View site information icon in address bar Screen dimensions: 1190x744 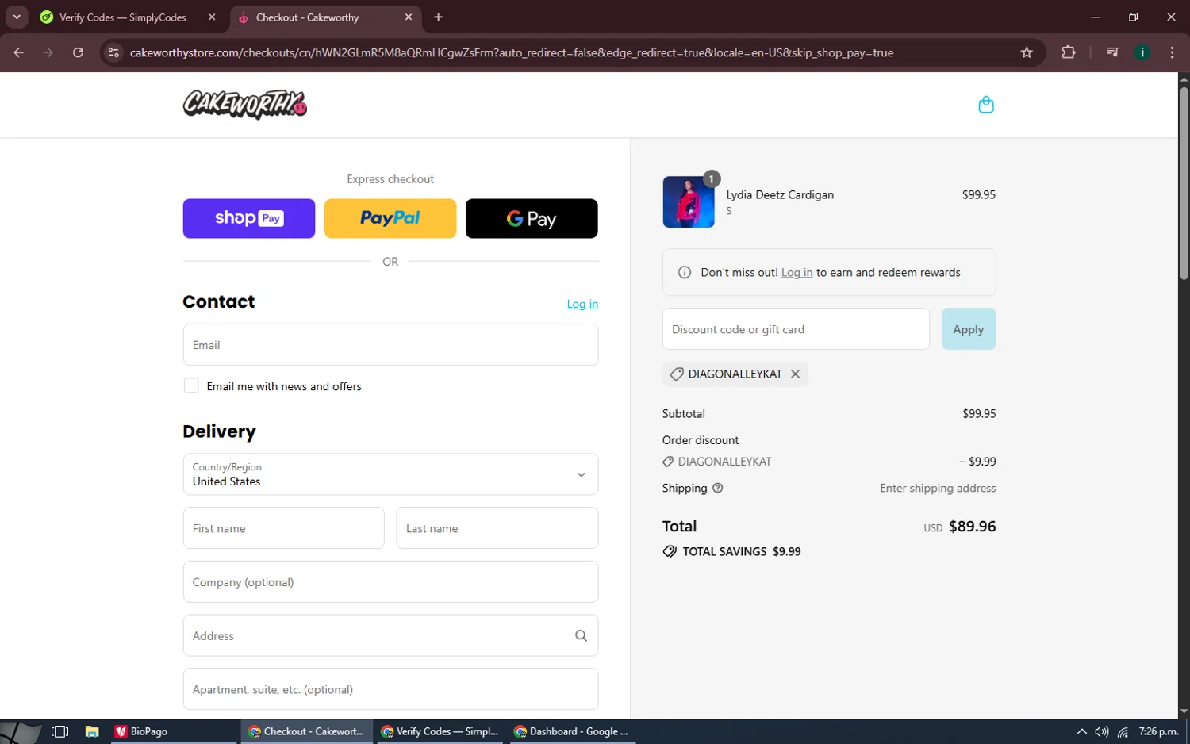(113, 52)
